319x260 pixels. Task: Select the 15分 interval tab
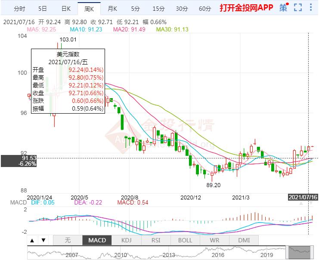pyautogui.click(x=158, y=8)
